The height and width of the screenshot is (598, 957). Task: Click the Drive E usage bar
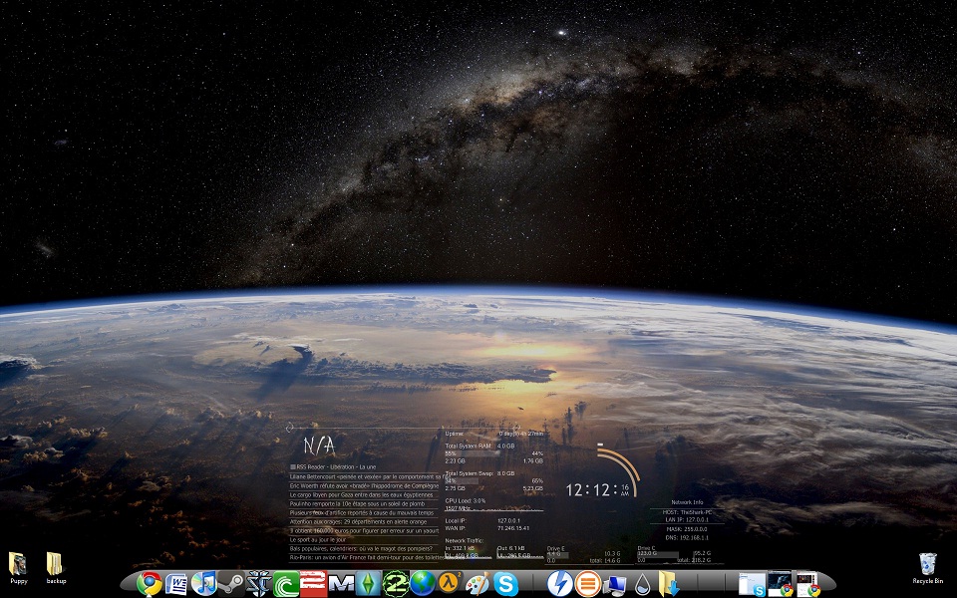557,554
